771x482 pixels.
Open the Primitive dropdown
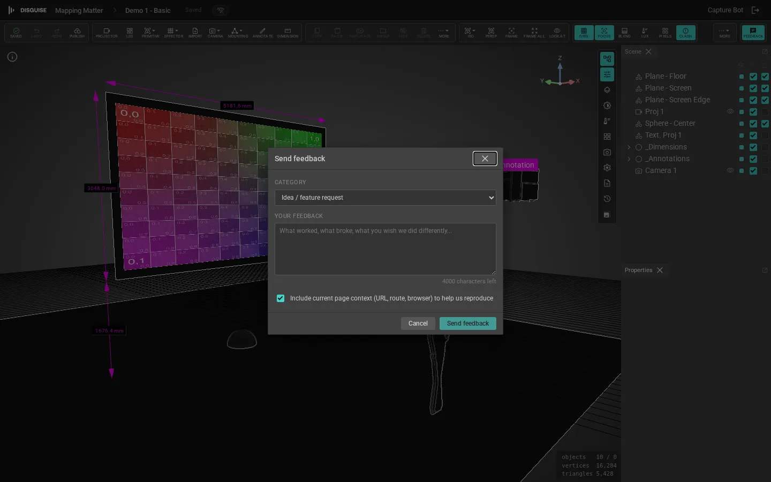(150, 33)
